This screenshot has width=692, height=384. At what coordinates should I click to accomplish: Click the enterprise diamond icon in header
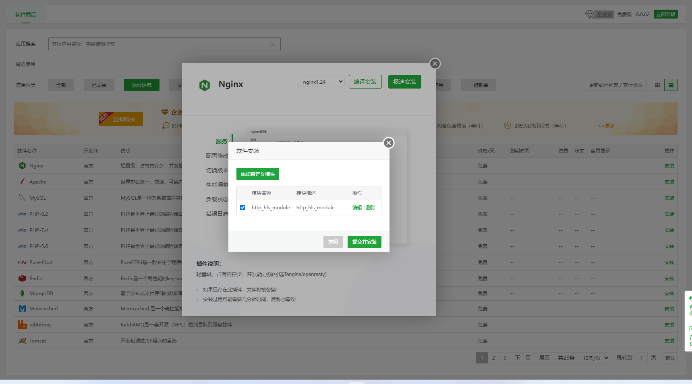(590, 14)
